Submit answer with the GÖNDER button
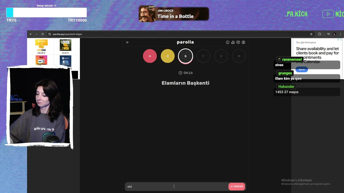This screenshot has width=344, height=193. (x=237, y=187)
